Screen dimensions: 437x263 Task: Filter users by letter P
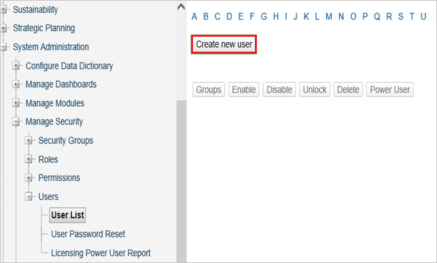pyautogui.click(x=365, y=17)
